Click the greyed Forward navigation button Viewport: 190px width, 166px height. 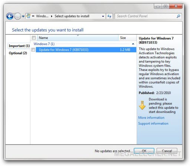(17, 16)
